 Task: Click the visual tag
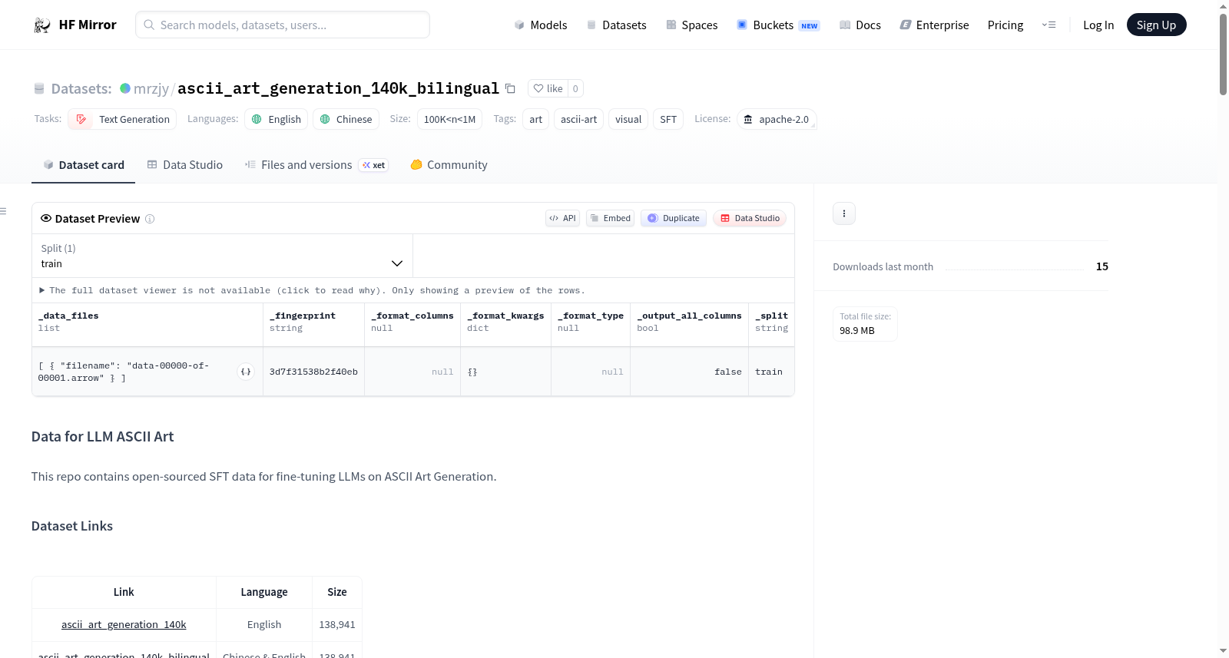(628, 119)
